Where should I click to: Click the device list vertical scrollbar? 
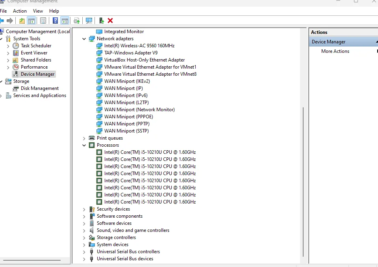click(x=303, y=182)
